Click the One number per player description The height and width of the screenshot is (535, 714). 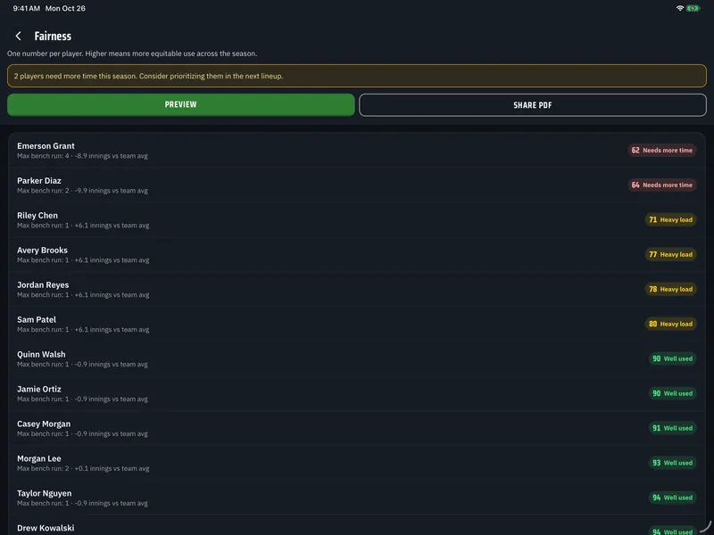coord(132,53)
